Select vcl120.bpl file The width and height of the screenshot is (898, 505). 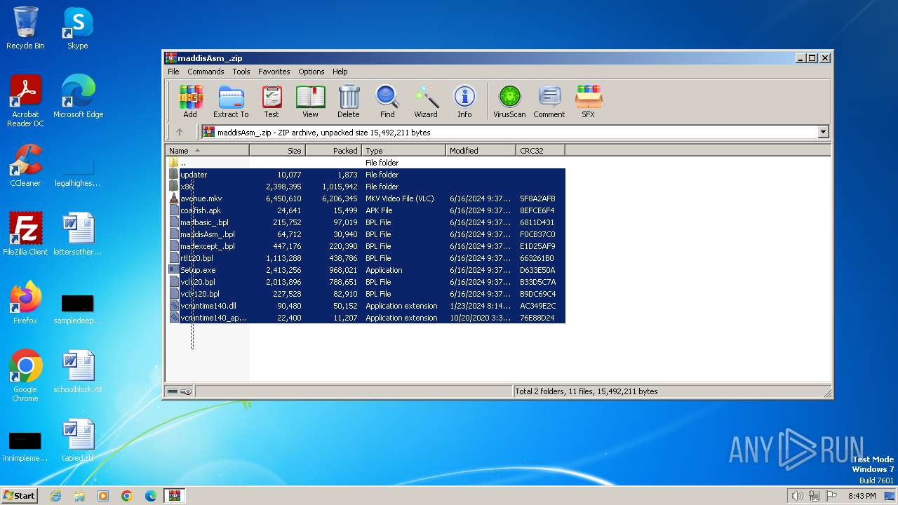click(366, 282)
